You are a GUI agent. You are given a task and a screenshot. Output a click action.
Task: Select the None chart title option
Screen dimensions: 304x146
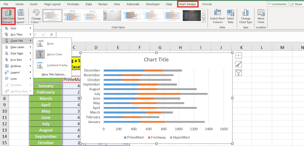[52, 44]
